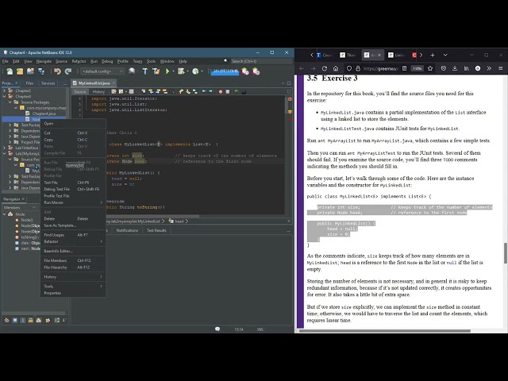
Task: Click the Build Project hammer icon
Action: 144,71
